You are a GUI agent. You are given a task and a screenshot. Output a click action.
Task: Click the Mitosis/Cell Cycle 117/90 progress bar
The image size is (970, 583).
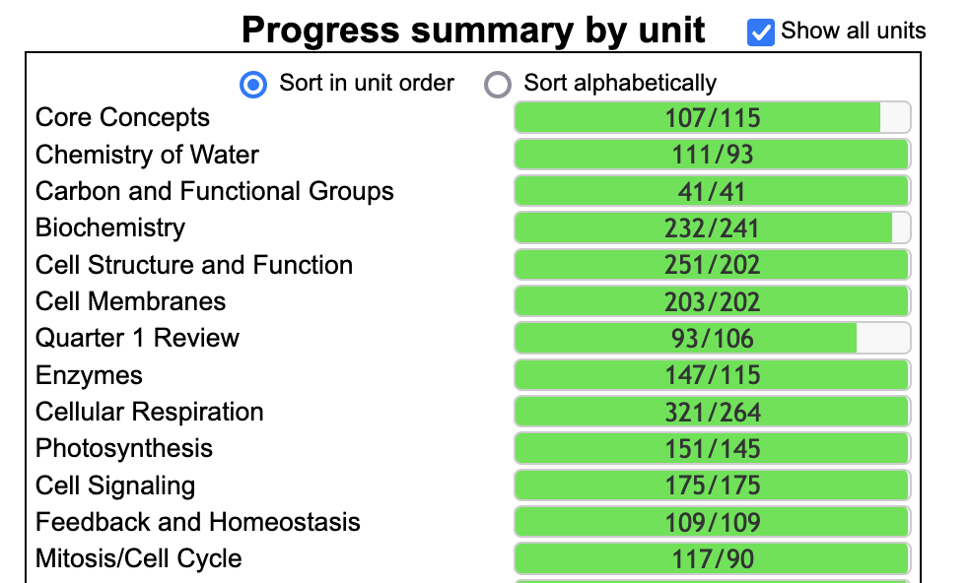coord(712,558)
